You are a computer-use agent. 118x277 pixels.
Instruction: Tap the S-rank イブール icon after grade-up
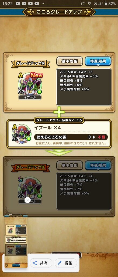[x=30, y=188]
